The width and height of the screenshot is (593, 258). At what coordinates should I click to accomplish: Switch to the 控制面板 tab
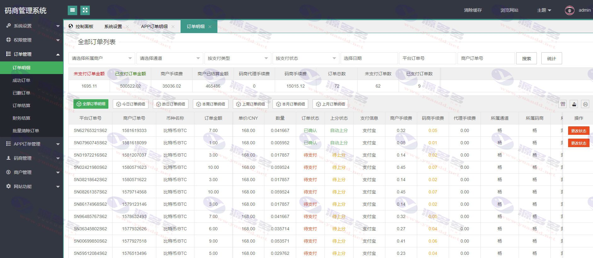coord(81,26)
